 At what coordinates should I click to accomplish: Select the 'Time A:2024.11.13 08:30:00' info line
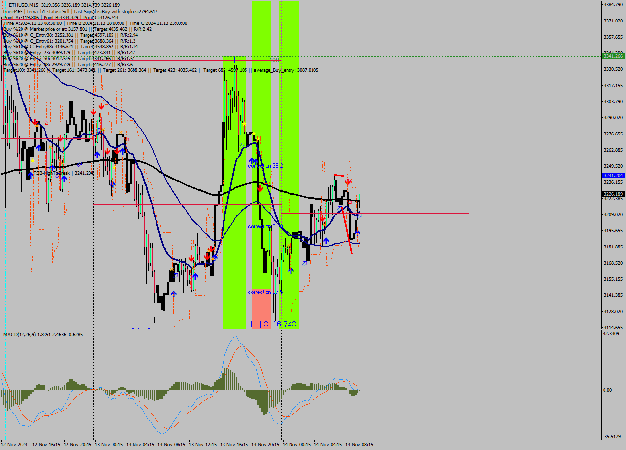click(95, 23)
